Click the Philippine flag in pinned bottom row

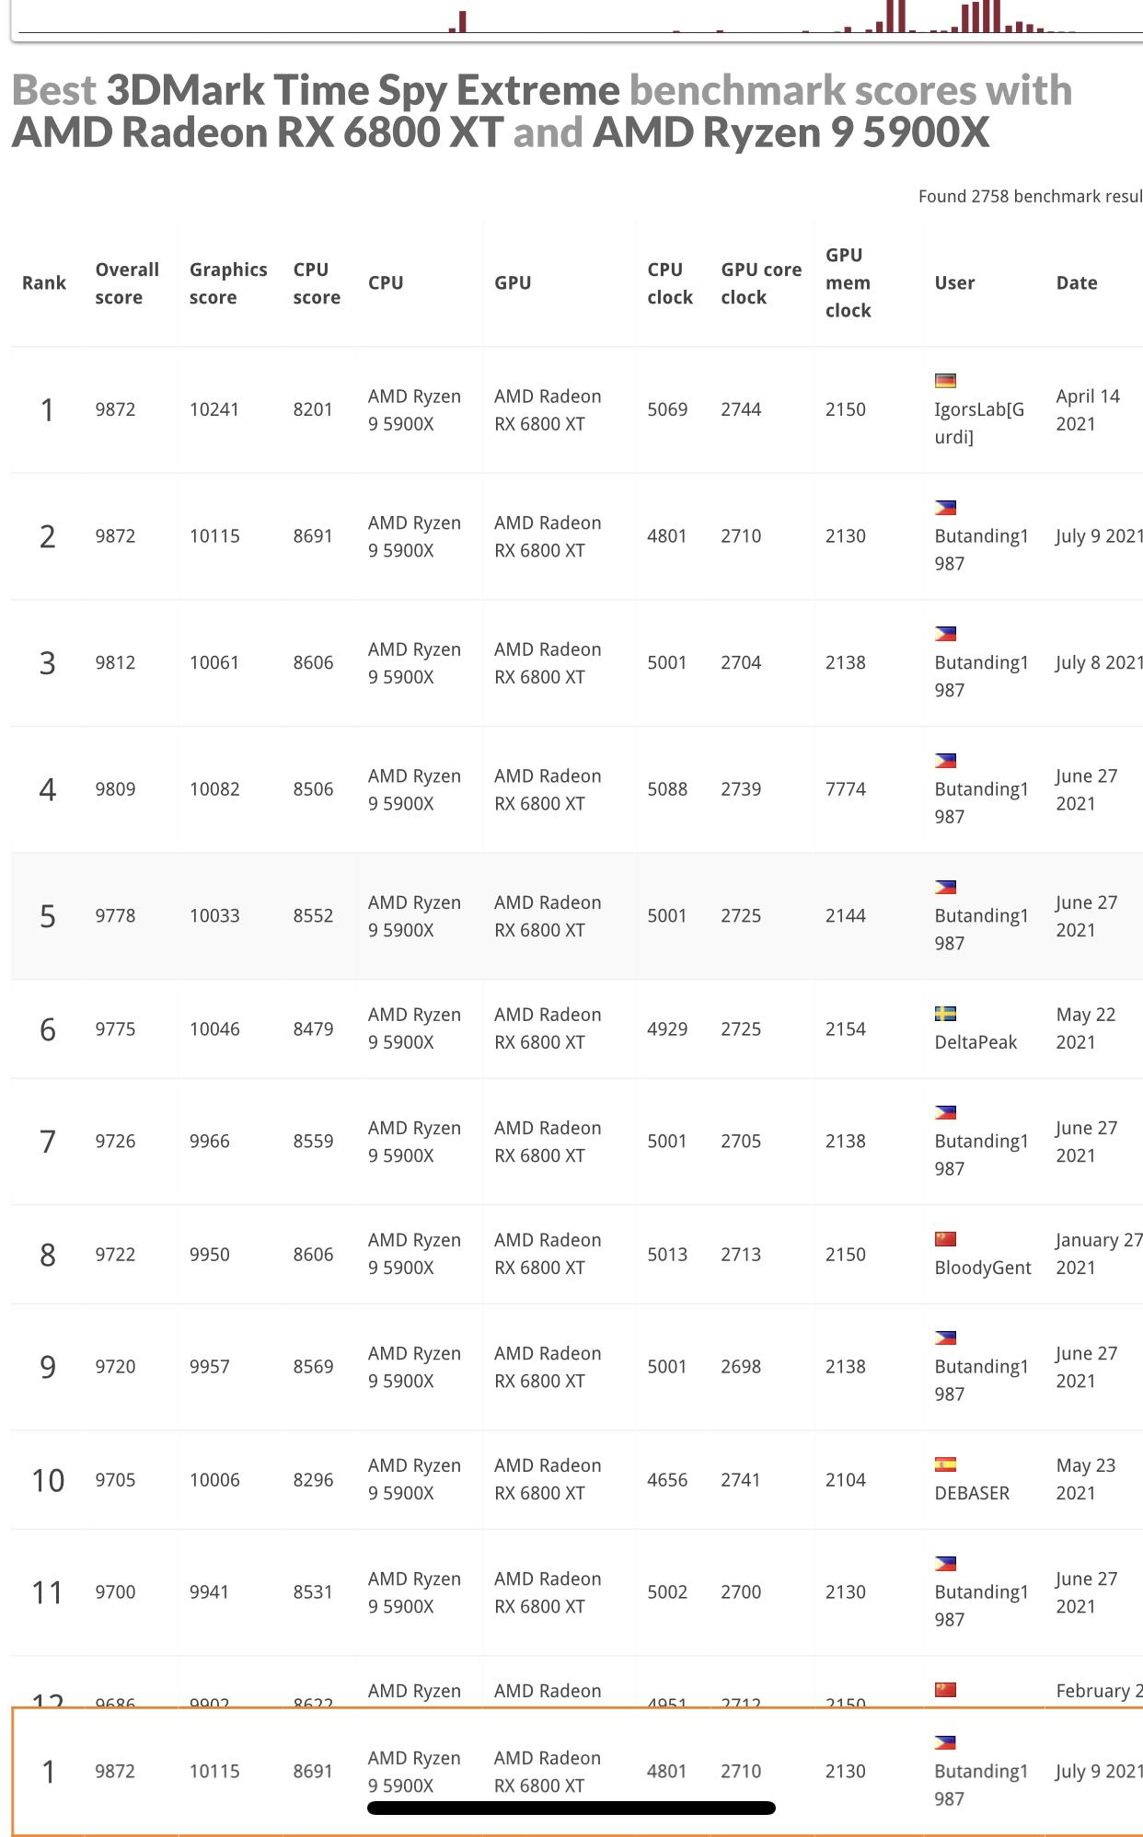pos(945,1743)
